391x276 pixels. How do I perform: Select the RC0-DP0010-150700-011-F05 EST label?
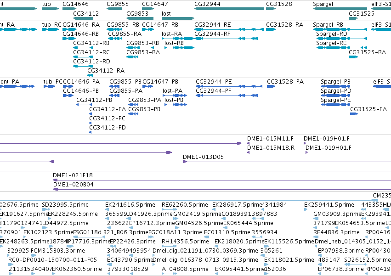click(x=53, y=260)
